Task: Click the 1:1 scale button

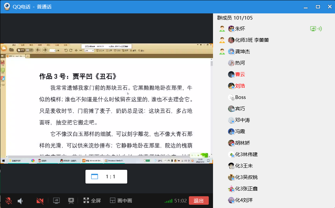Action: pos(106,177)
